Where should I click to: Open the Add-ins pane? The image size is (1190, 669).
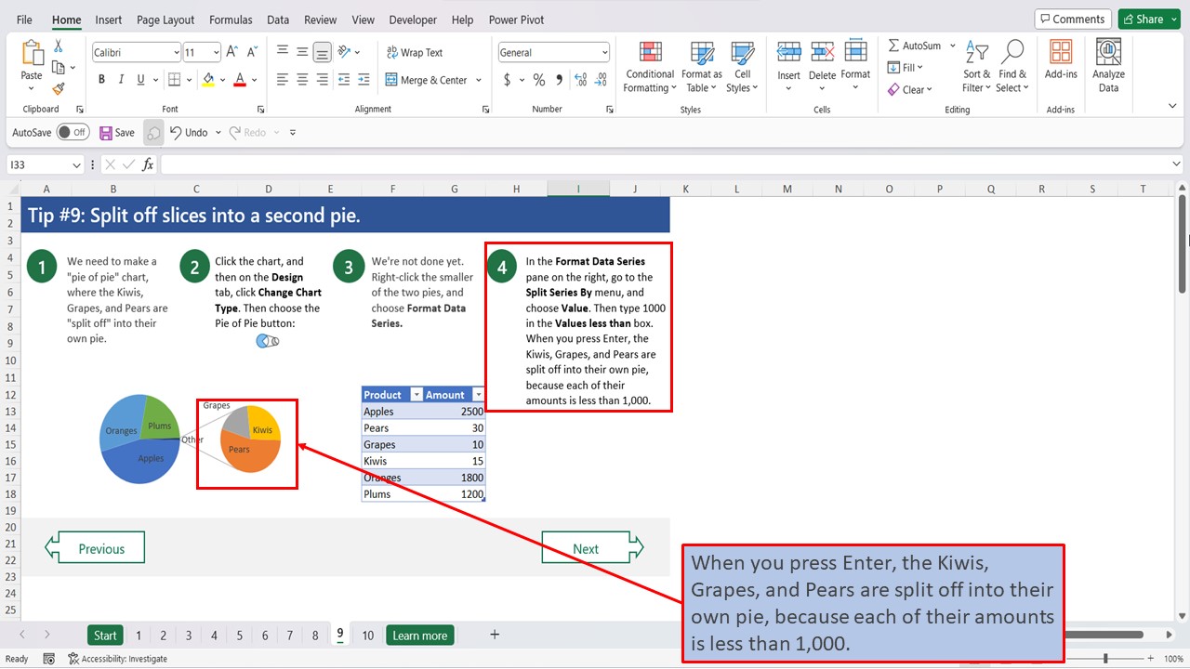[x=1061, y=59]
